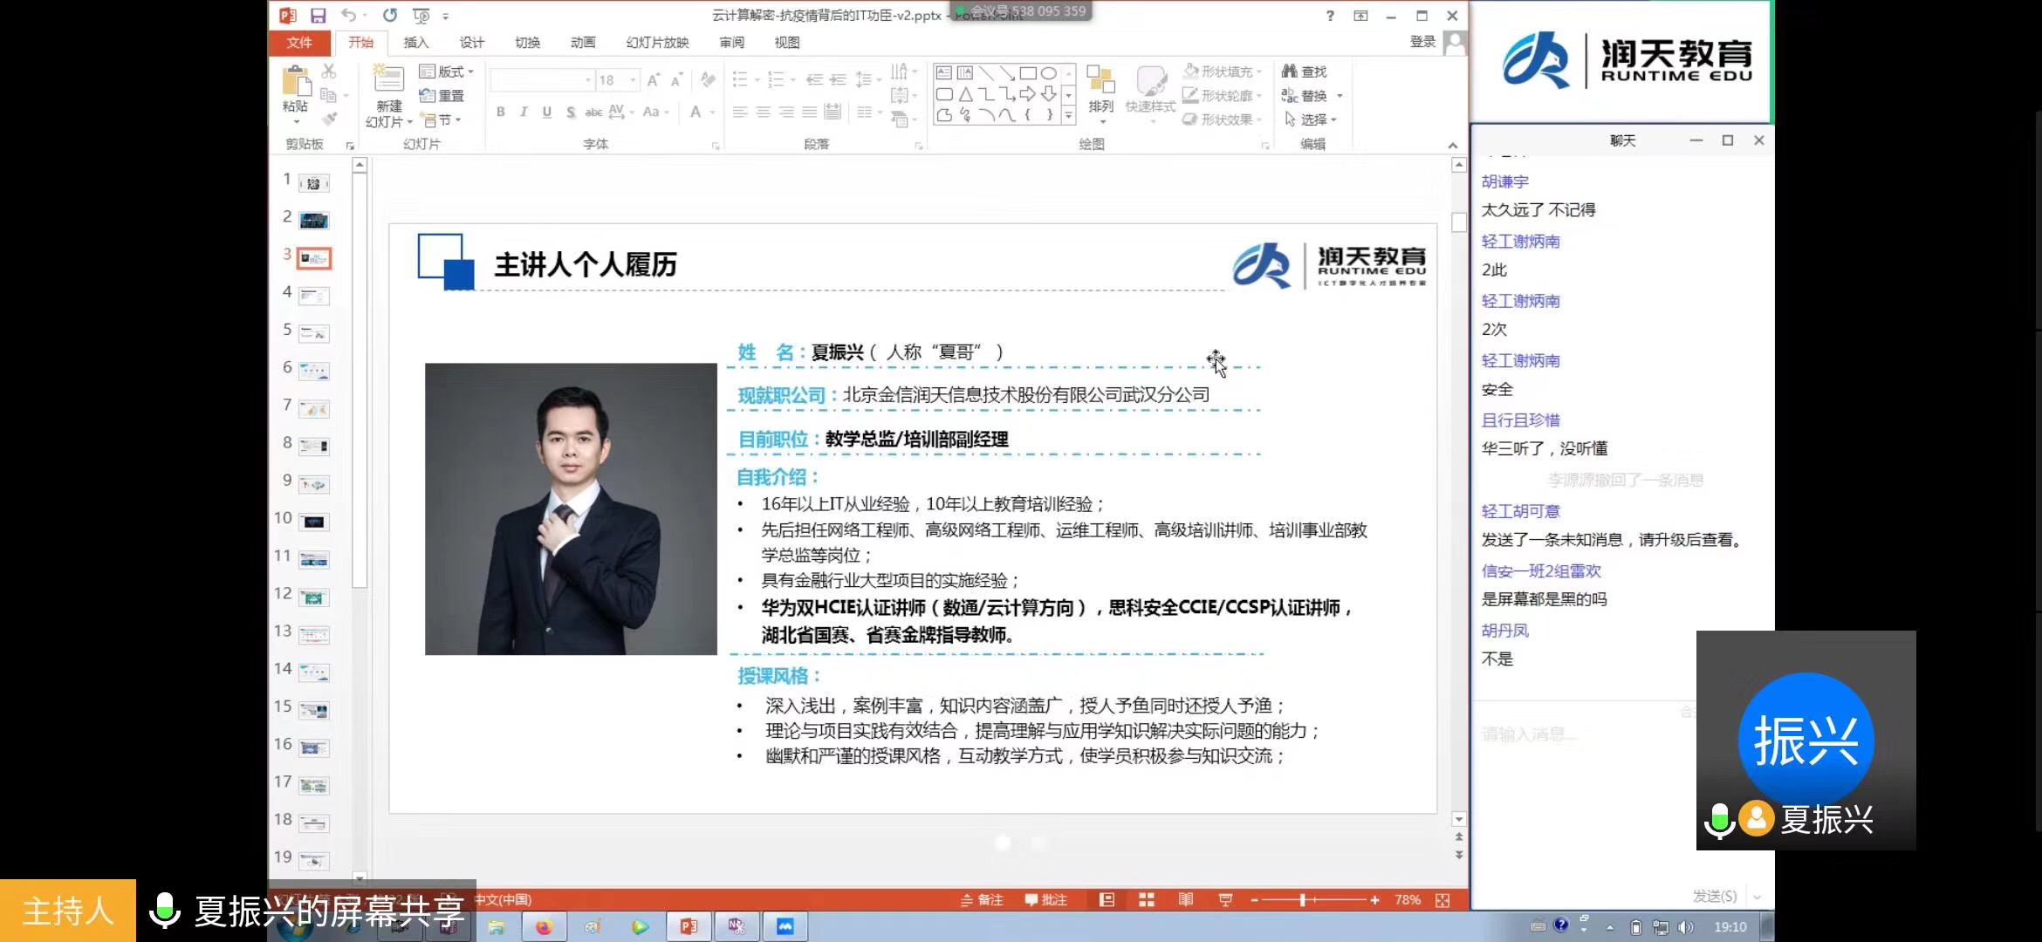Click the Find (查找) binoculars icon

click(1290, 72)
